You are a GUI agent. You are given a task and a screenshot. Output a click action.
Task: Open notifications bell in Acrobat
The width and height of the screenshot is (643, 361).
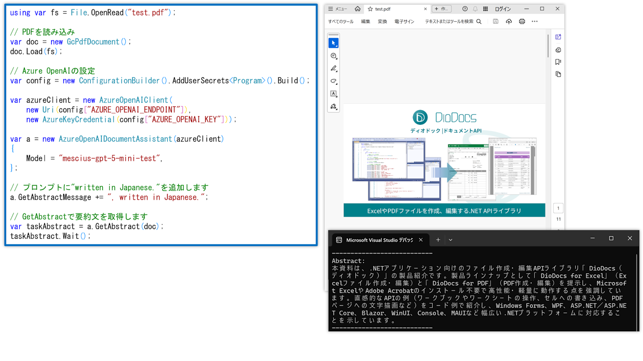pyautogui.click(x=475, y=9)
